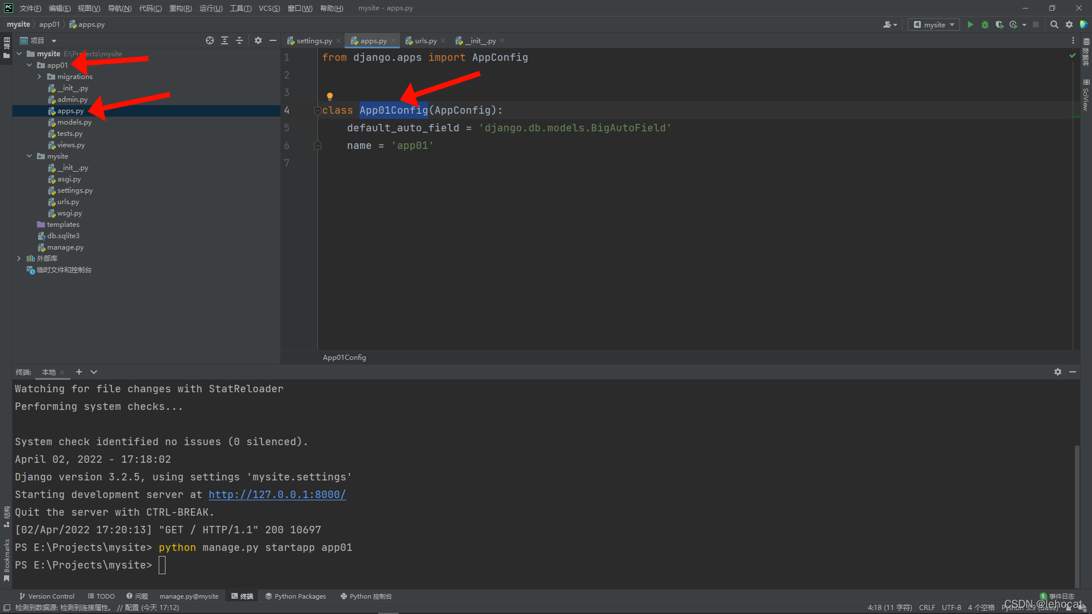Open project panel options gear
The height and width of the screenshot is (614, 1092).
point(258,40)
